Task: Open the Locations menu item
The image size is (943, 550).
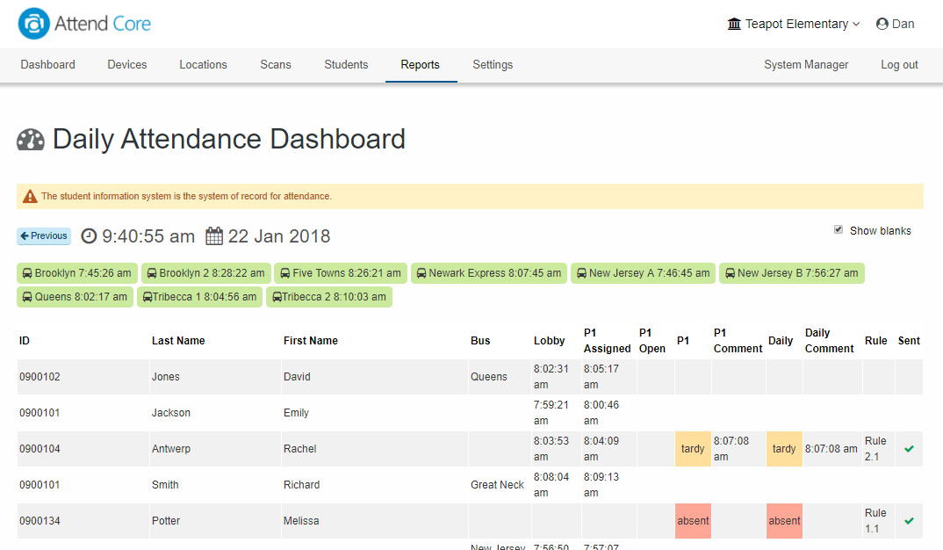Action: 204,65
